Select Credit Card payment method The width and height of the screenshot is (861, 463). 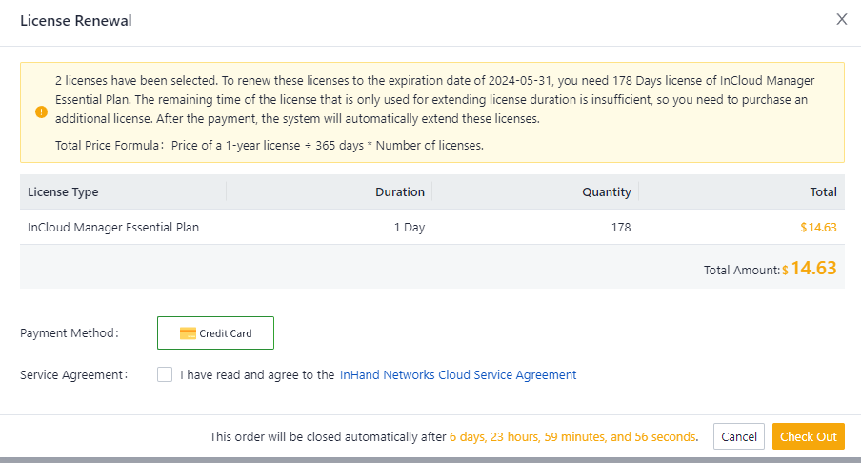(x=215, y=333)
